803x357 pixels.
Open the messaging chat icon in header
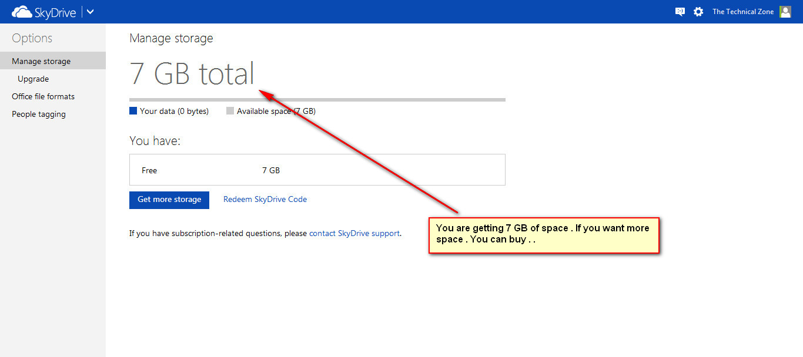680,11
